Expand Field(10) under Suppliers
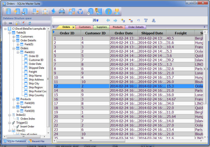210x147 pixels. [x=18, y=111]
